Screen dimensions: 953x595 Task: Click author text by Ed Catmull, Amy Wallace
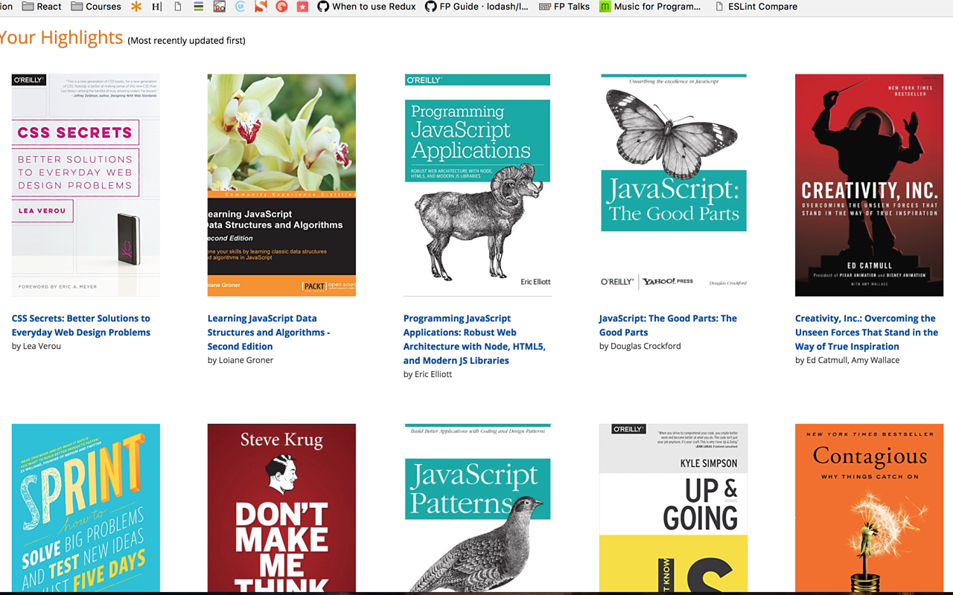click(847, 361)
